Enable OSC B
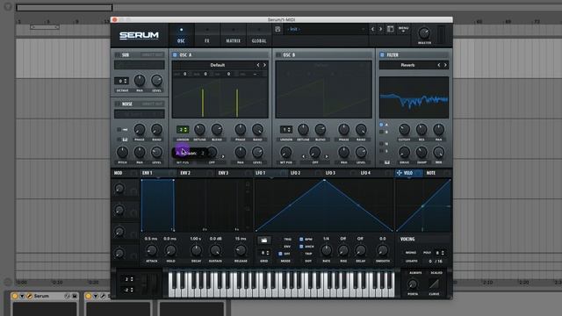Image resolution: width=562 pixels, height=316 pixels. tap(278, 54)
